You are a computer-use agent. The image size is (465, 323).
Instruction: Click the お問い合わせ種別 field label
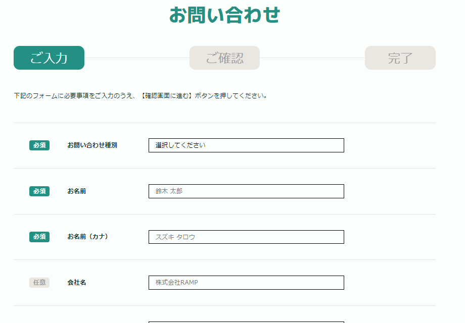click(92, 145)
